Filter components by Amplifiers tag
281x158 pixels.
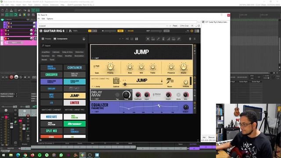(x=46, y=52)
